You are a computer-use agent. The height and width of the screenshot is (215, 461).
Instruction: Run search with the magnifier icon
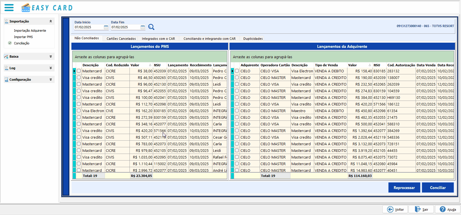(x=151, y=27)
